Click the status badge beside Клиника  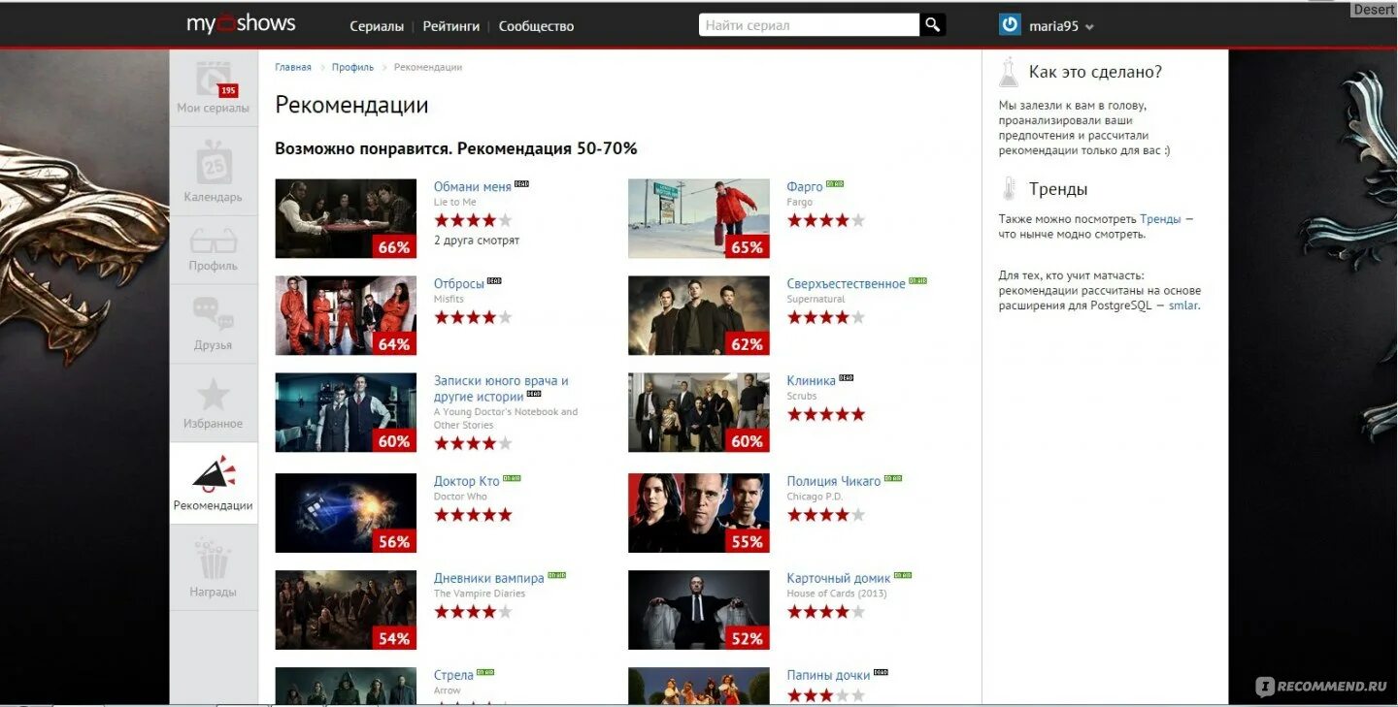tap(847, 377)
